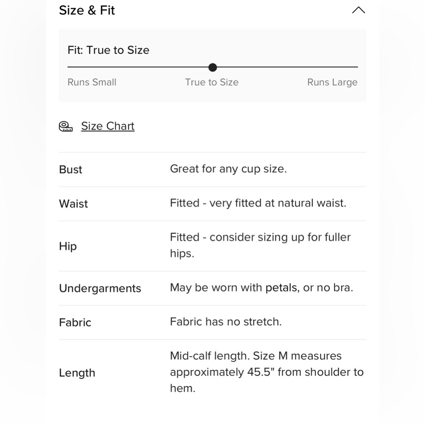Viewport: 425px width, 425px height.
Task: Click the Runs Large label
Action: point(332,82)
